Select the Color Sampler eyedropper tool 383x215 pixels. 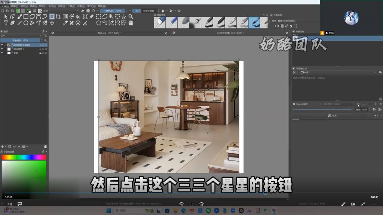pyautogui.click(x=65, y=23)
